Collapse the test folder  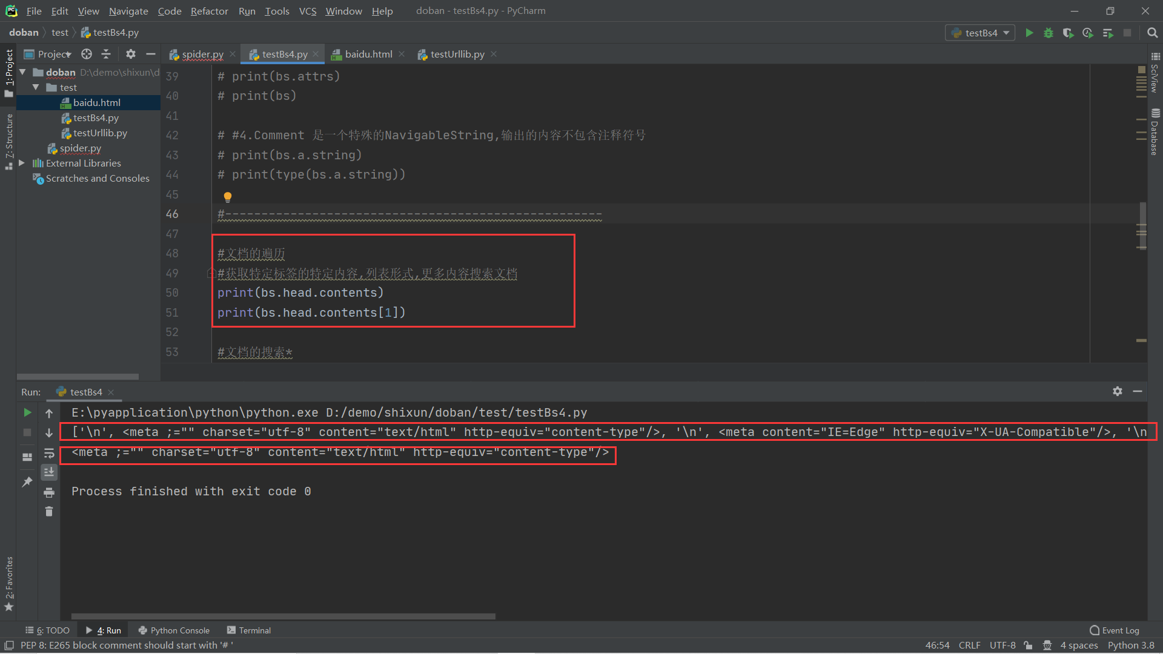tap(36, 87)
